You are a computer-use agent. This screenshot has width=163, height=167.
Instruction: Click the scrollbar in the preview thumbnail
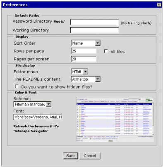click(153, 119)
